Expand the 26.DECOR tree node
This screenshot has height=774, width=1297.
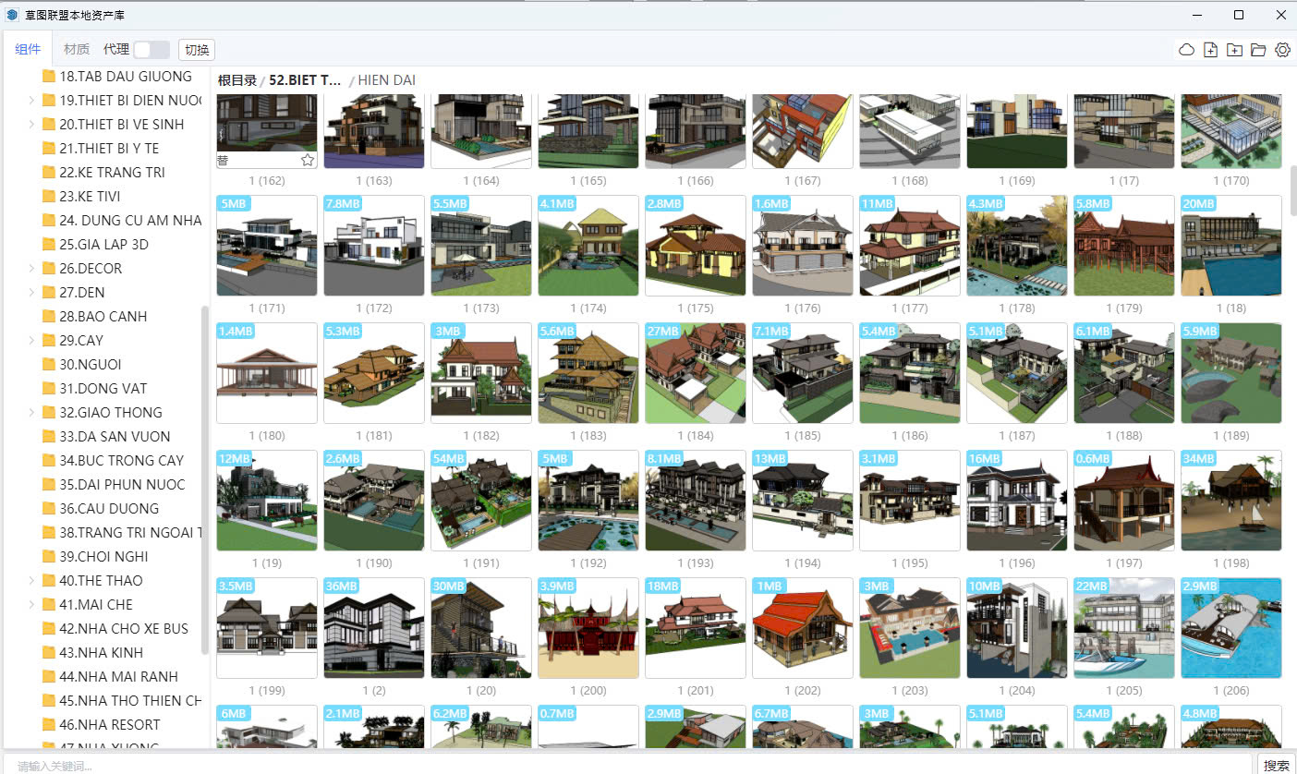coord(31,269)
